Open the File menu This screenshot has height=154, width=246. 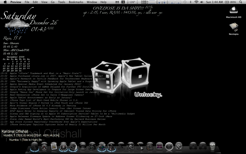[27, 2]
